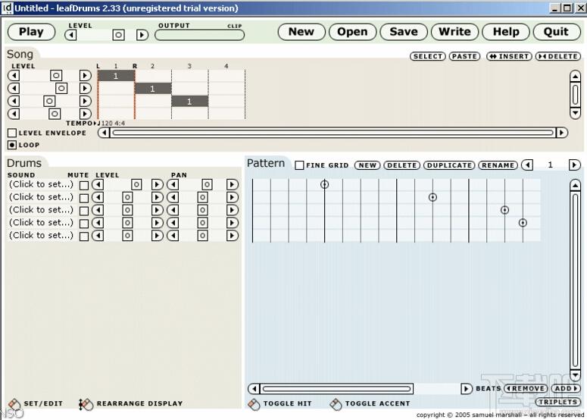Select pattern block in song bar 1
This screenshot has height=420, width=587.
pyautogui.click(x=116, y=76)
